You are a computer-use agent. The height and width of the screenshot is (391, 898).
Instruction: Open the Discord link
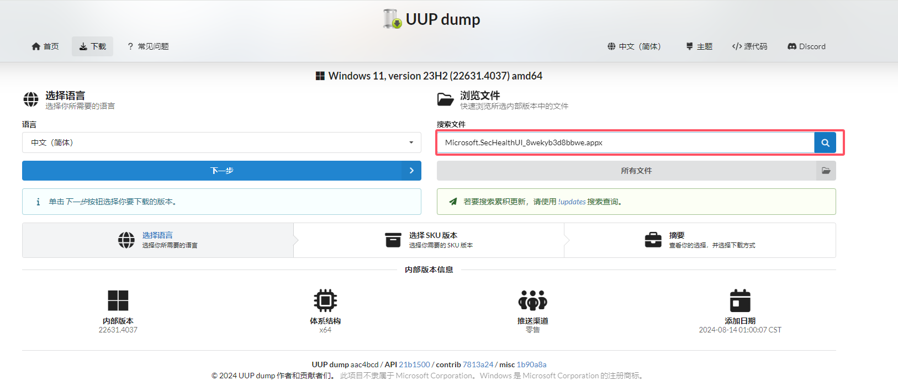806,46
